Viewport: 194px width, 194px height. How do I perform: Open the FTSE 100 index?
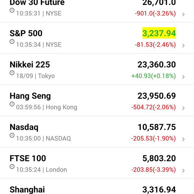tap(28, 158)
